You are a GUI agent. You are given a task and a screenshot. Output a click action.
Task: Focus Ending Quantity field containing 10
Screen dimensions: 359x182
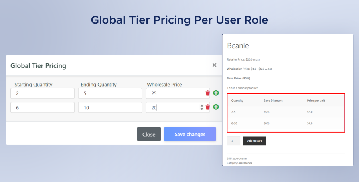[x=110, y=107]
